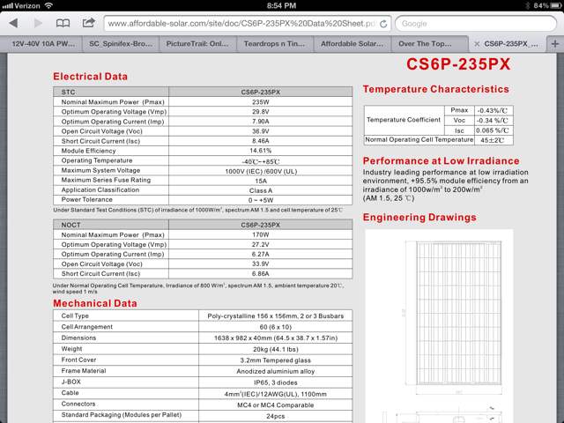Select the 0.065 %/°C Isc coefficient

[x=493, y=130]
